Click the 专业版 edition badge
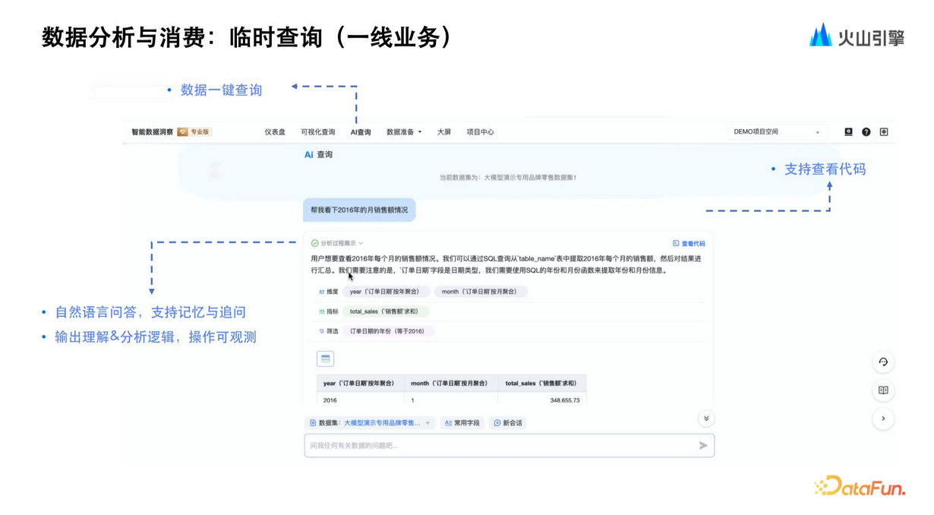The height and width of the screenshot is (515, 934). [x=194, y=132]
